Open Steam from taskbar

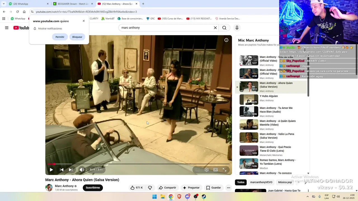pos(204,197)
